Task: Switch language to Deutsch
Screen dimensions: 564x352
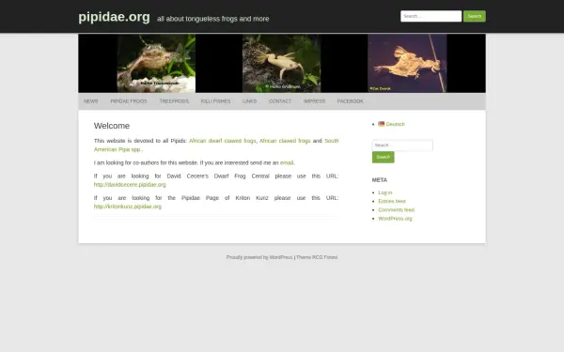Action: tap(396, 124)
